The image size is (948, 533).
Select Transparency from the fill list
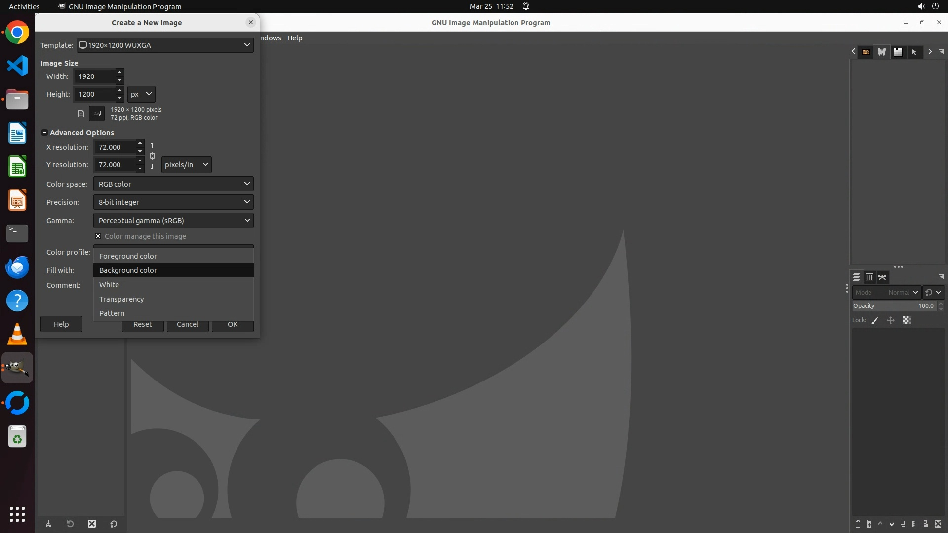[x=121, y=299]
